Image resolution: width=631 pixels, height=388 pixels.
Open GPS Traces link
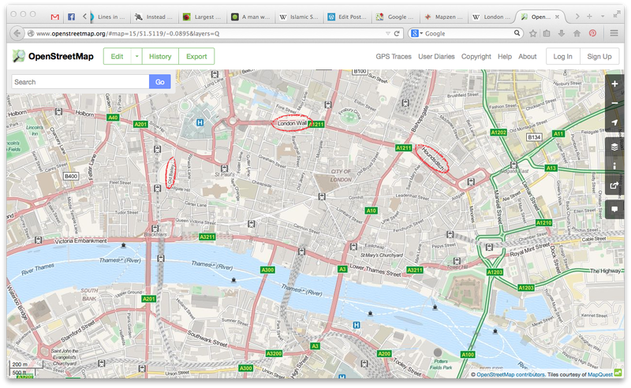(394, 56)
